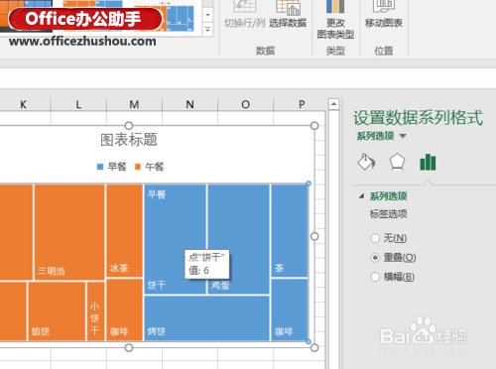Click Change Chart Type (更改图表类型)

tap(335, 19)
